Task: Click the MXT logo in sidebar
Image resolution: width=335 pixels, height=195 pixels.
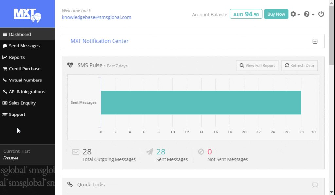Action: point(27,14)
